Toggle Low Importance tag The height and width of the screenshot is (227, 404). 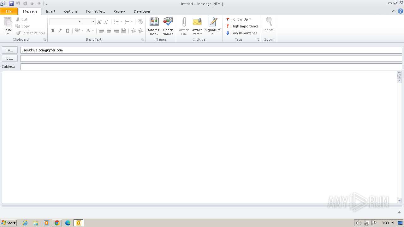click(x=241, y=33)
